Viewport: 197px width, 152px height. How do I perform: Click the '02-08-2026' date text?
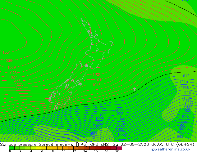tap(135, 145)
